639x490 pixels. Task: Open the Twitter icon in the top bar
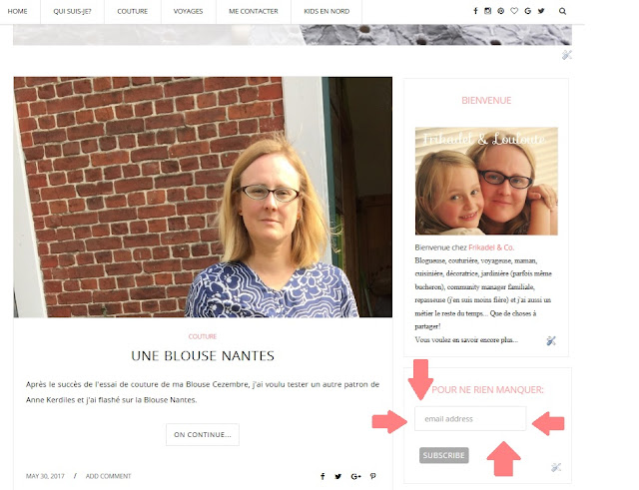(541, 11)
